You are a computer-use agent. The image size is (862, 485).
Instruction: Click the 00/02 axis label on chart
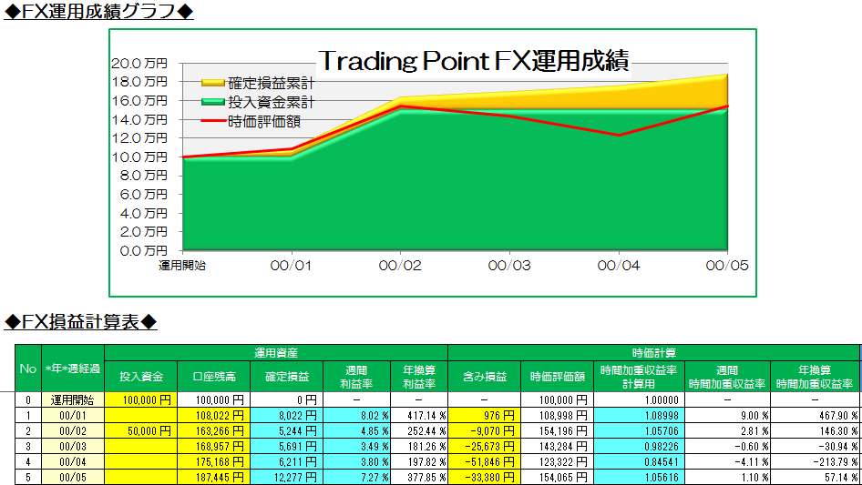[400, 266]
